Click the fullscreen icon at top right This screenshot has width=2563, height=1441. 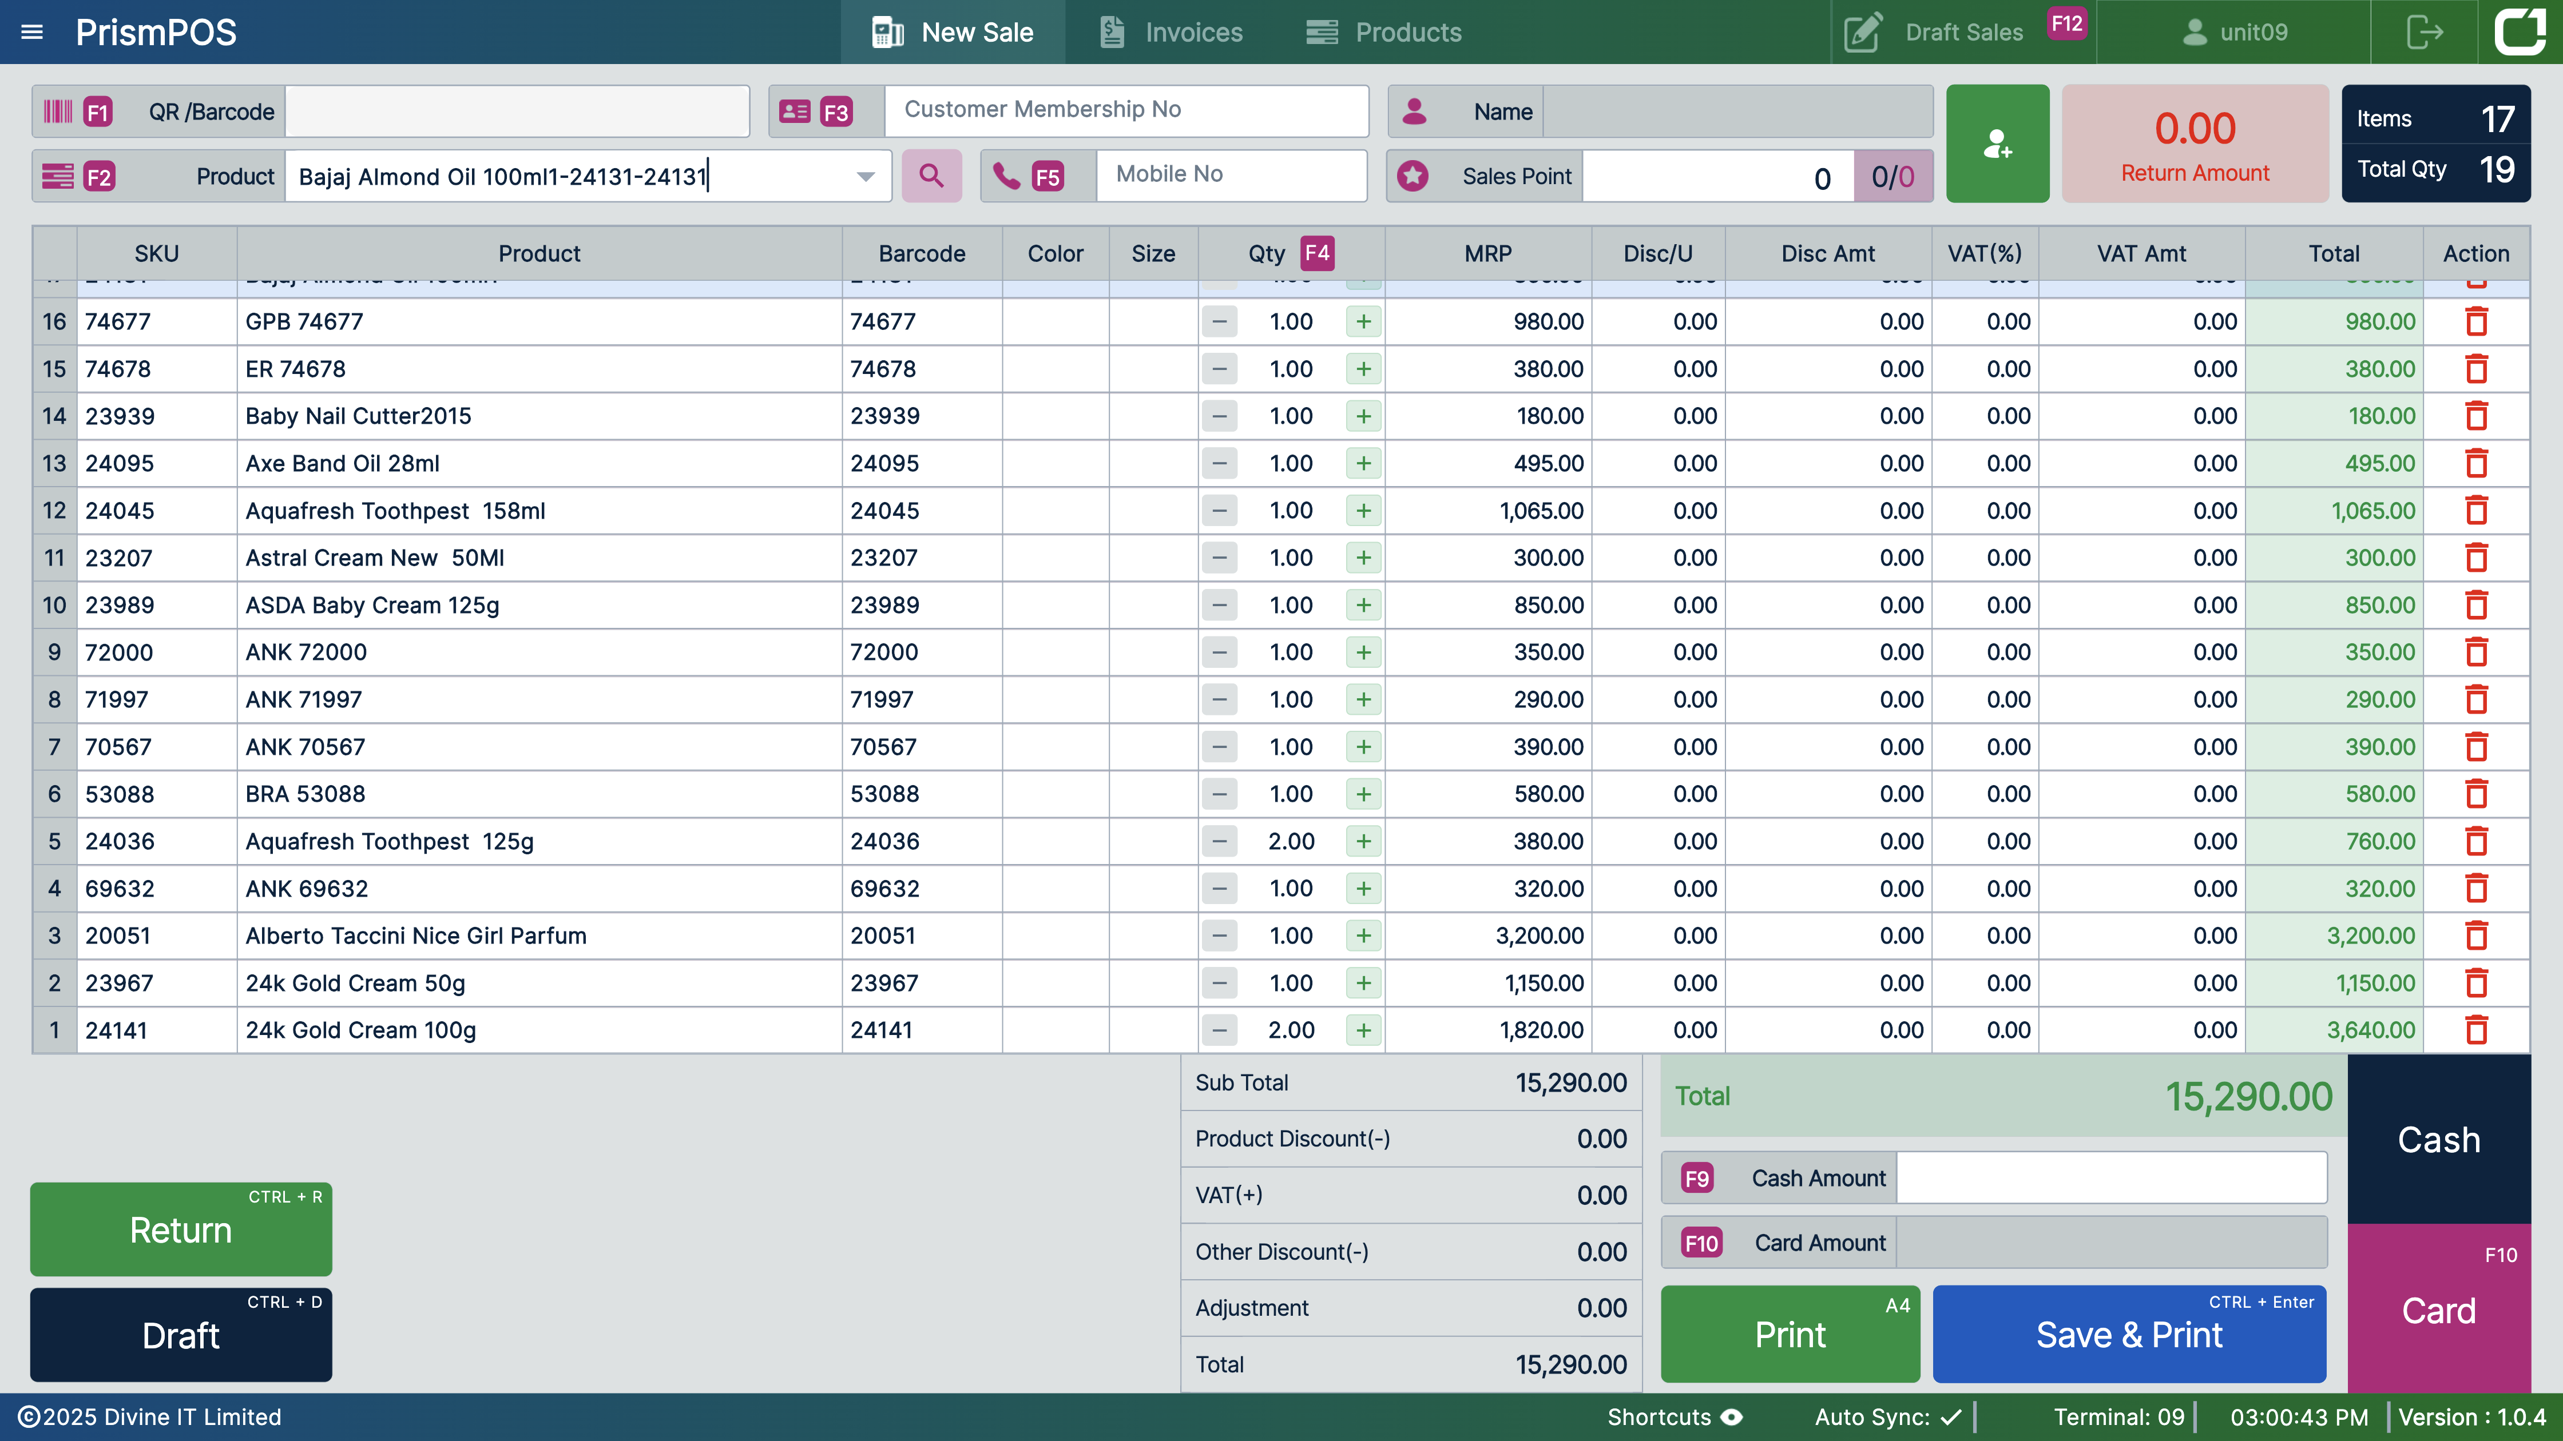pyautogui.click(x=2519, y=32)
